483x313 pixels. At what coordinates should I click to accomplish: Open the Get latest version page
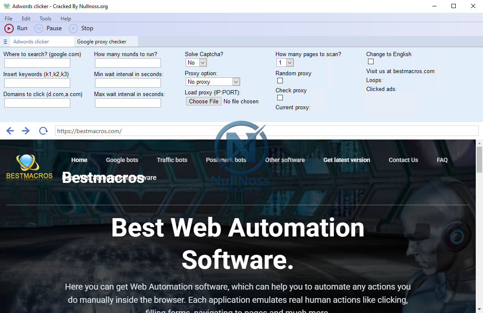point(347,160)
